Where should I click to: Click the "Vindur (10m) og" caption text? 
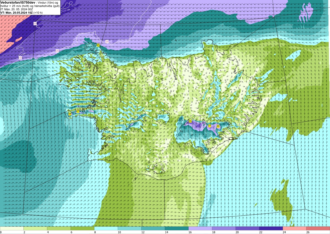point(48,3)
